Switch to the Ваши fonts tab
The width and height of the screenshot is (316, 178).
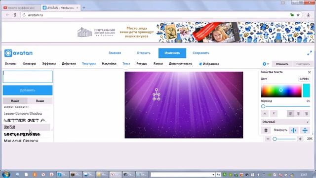[x=40, y=101]
